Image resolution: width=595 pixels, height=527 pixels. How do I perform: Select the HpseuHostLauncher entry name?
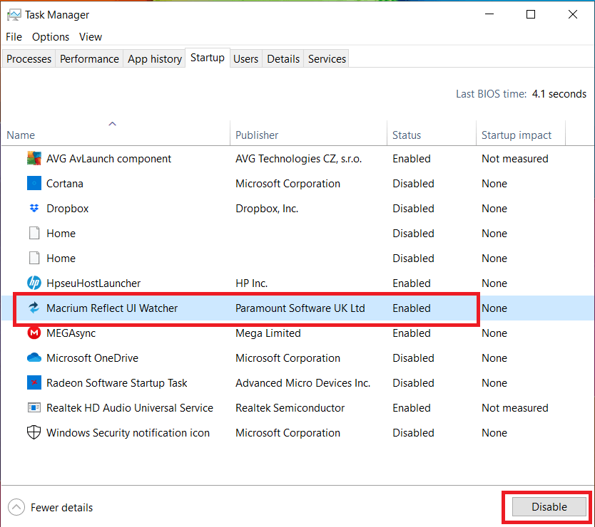tap(93, 283)
